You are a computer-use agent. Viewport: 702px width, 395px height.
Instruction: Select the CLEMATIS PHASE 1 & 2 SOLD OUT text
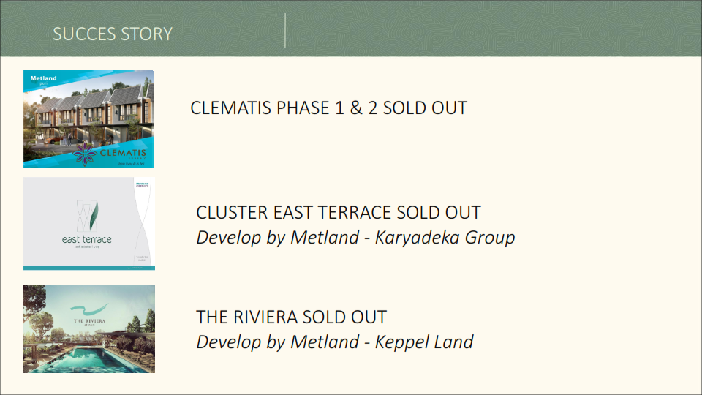click(328, 108)
